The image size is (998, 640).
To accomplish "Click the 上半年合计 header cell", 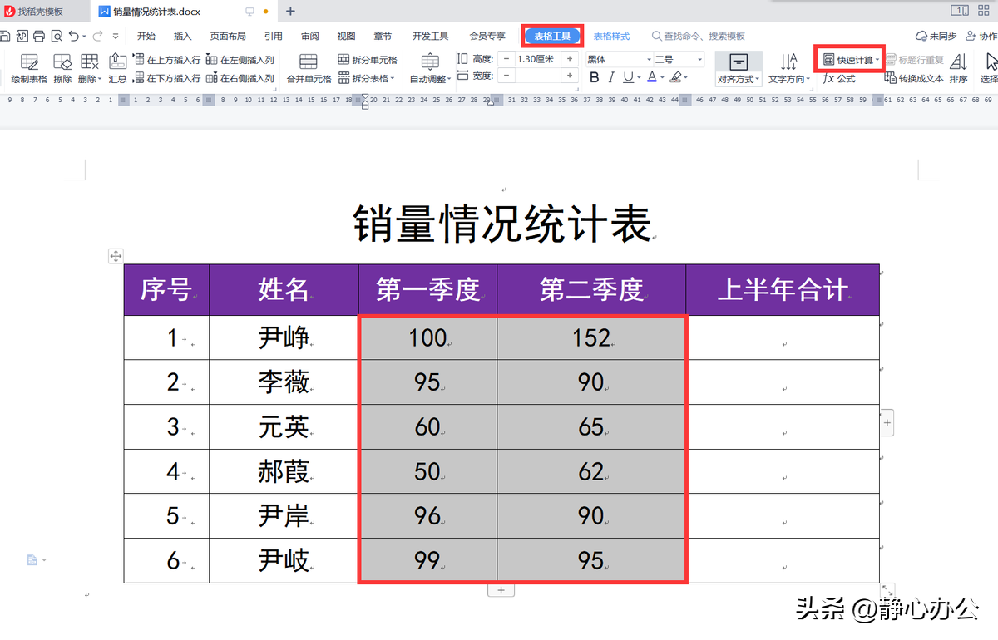I will coord(783,289).
